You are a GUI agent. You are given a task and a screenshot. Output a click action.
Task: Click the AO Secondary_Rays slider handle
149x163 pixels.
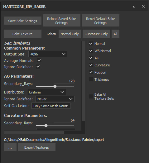coord(55,86)
